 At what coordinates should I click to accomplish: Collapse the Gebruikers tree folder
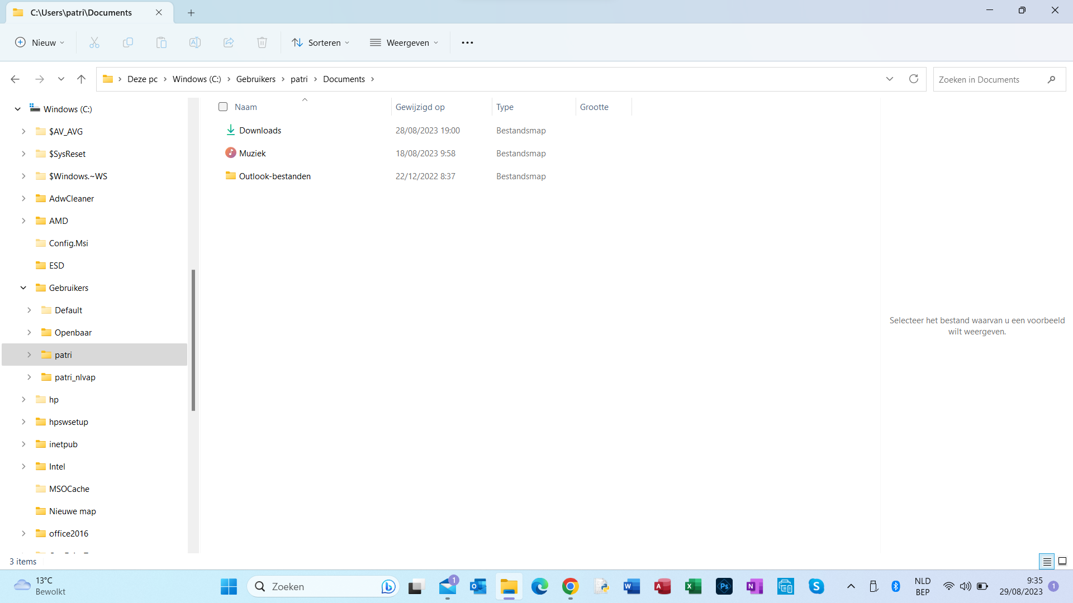point(23,288)
